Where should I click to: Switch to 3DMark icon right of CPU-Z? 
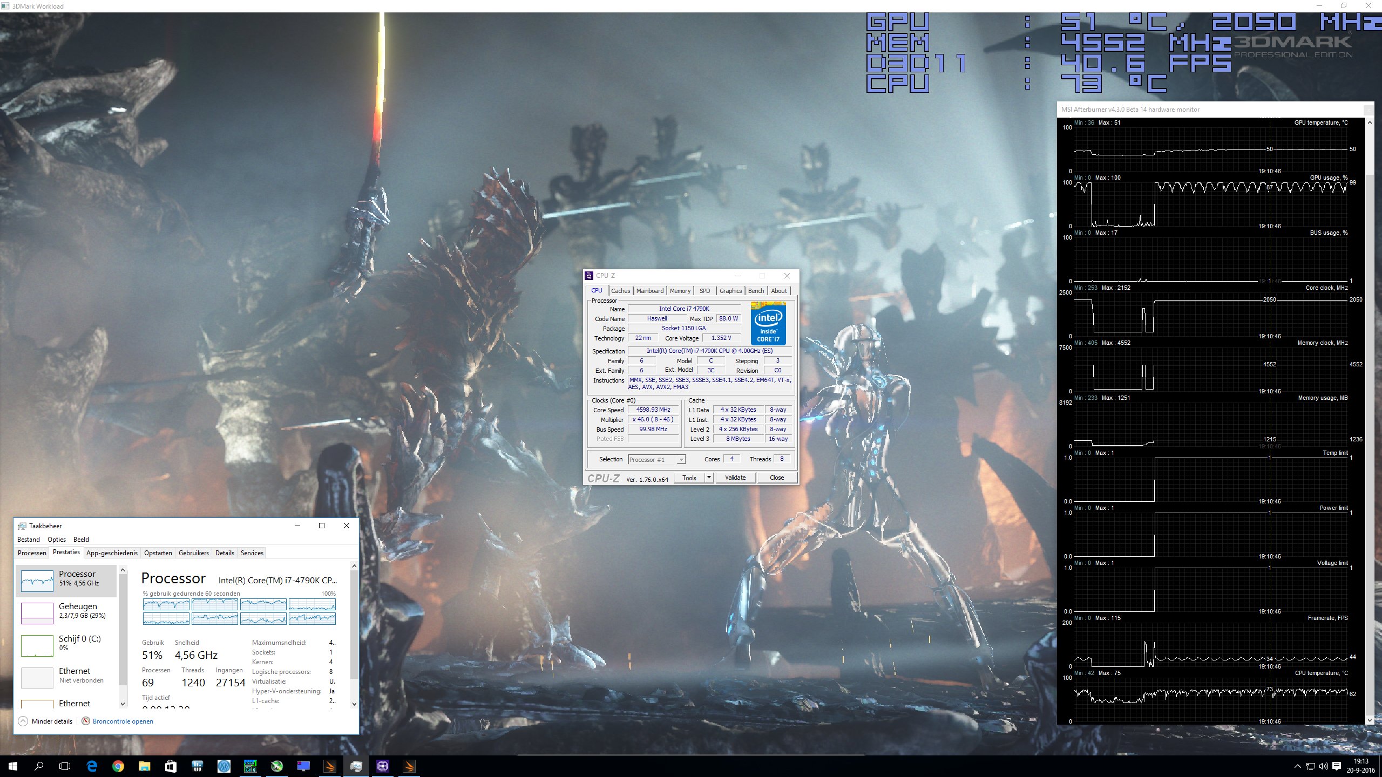point(409,766)
